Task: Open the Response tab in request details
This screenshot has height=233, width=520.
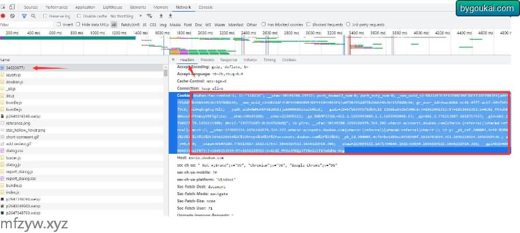Action: click(228, 59)
